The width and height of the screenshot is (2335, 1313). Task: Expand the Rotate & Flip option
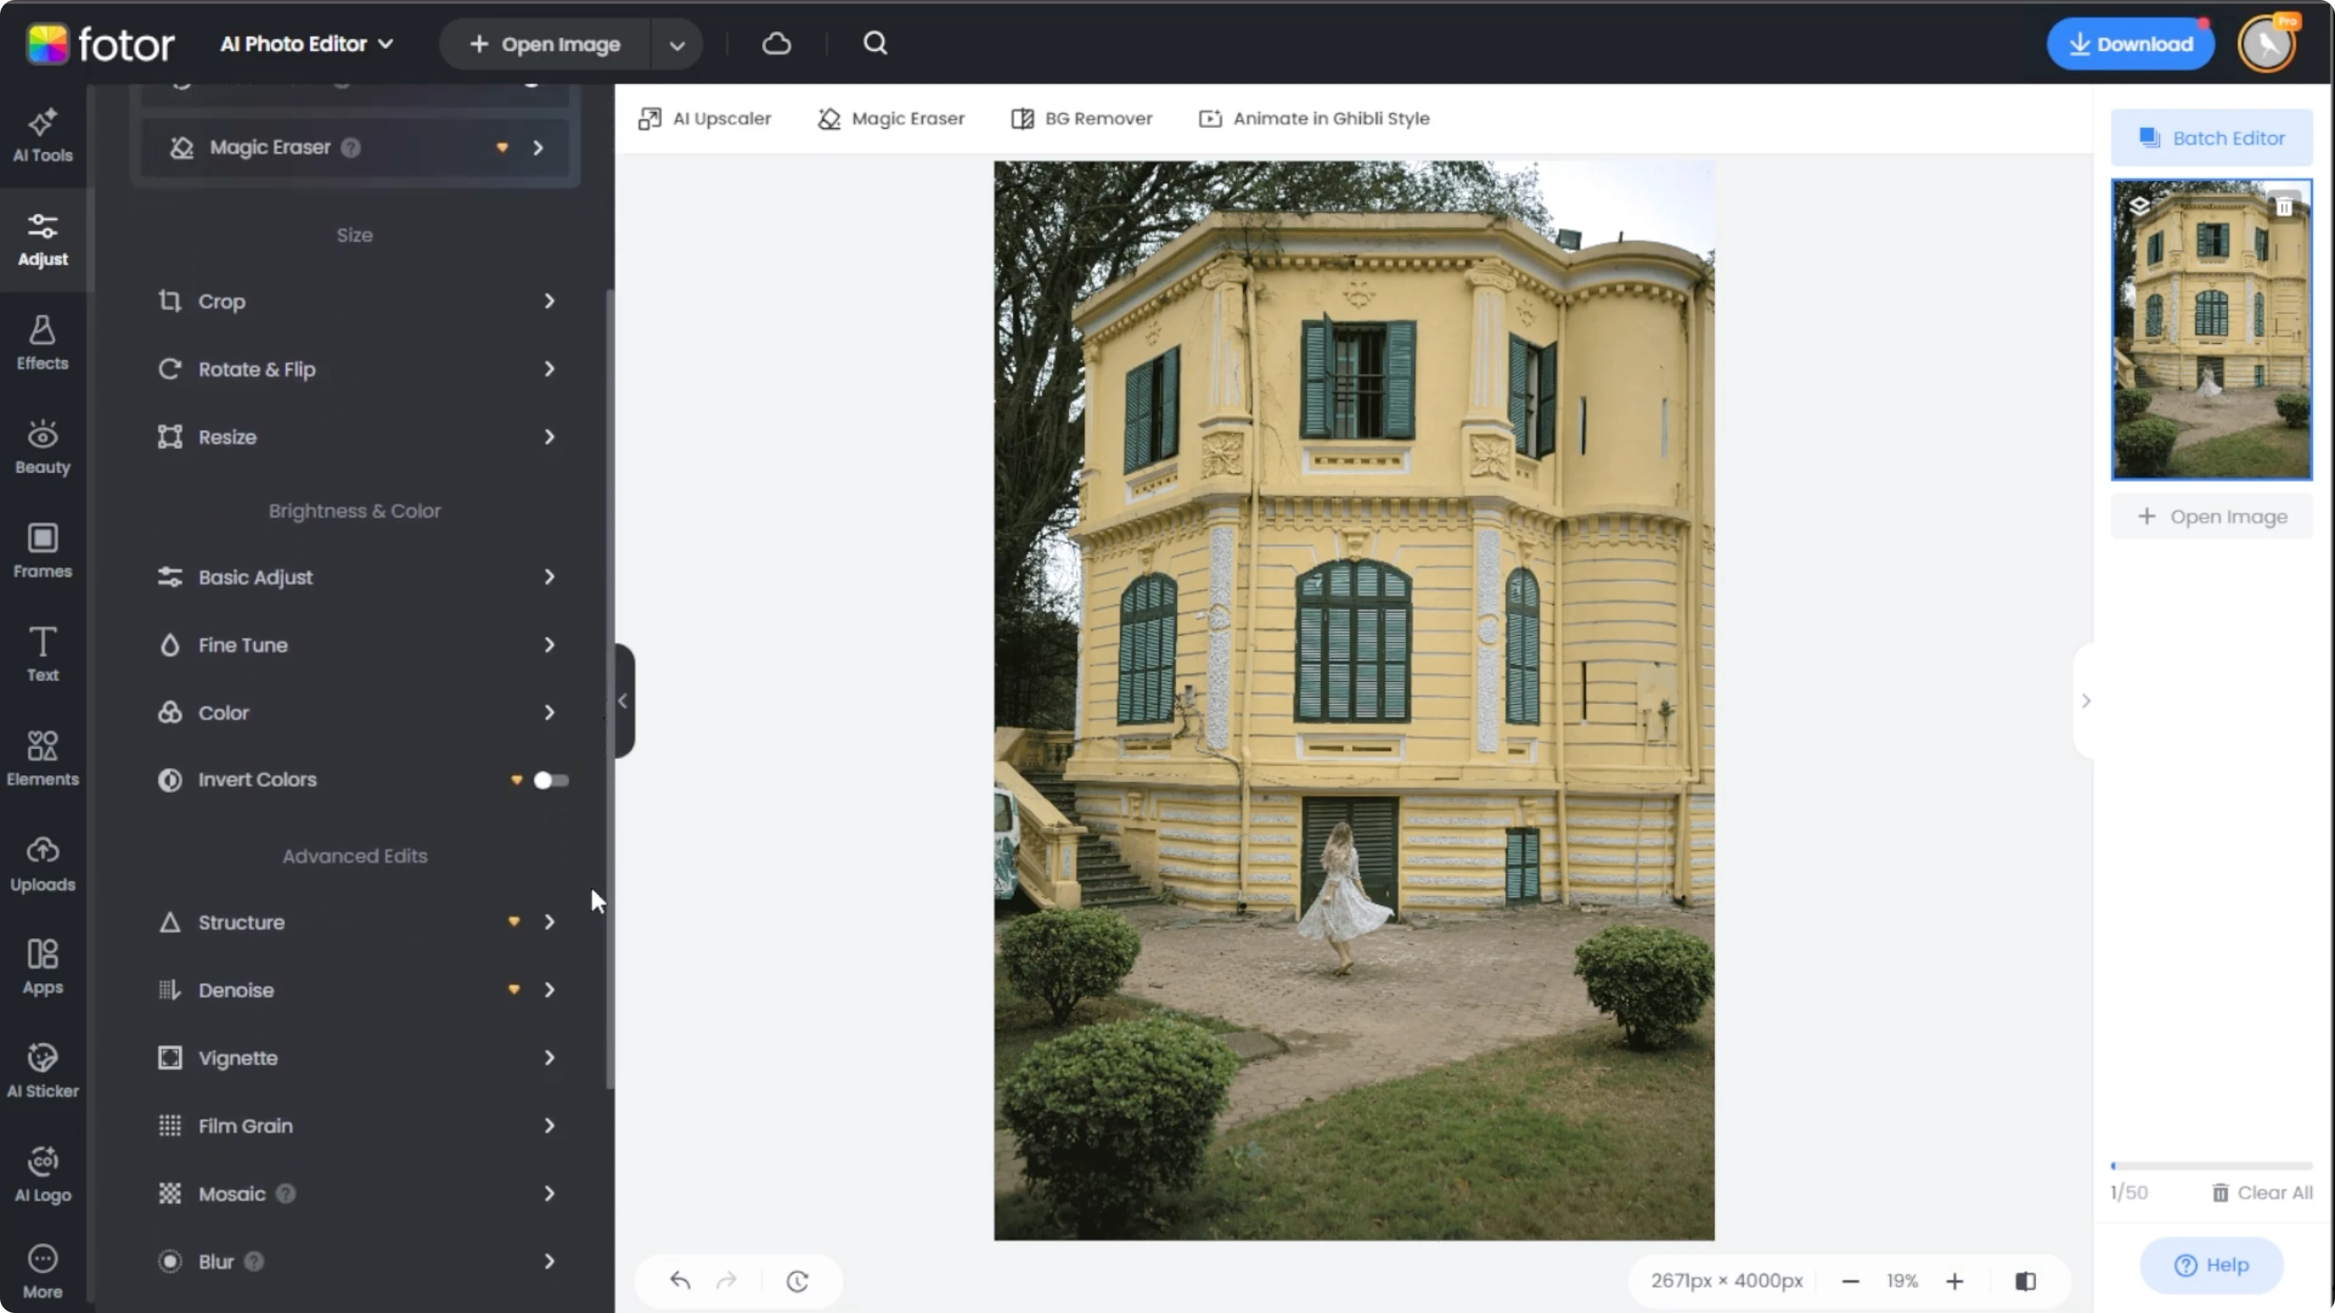click(x=355, y=369)
